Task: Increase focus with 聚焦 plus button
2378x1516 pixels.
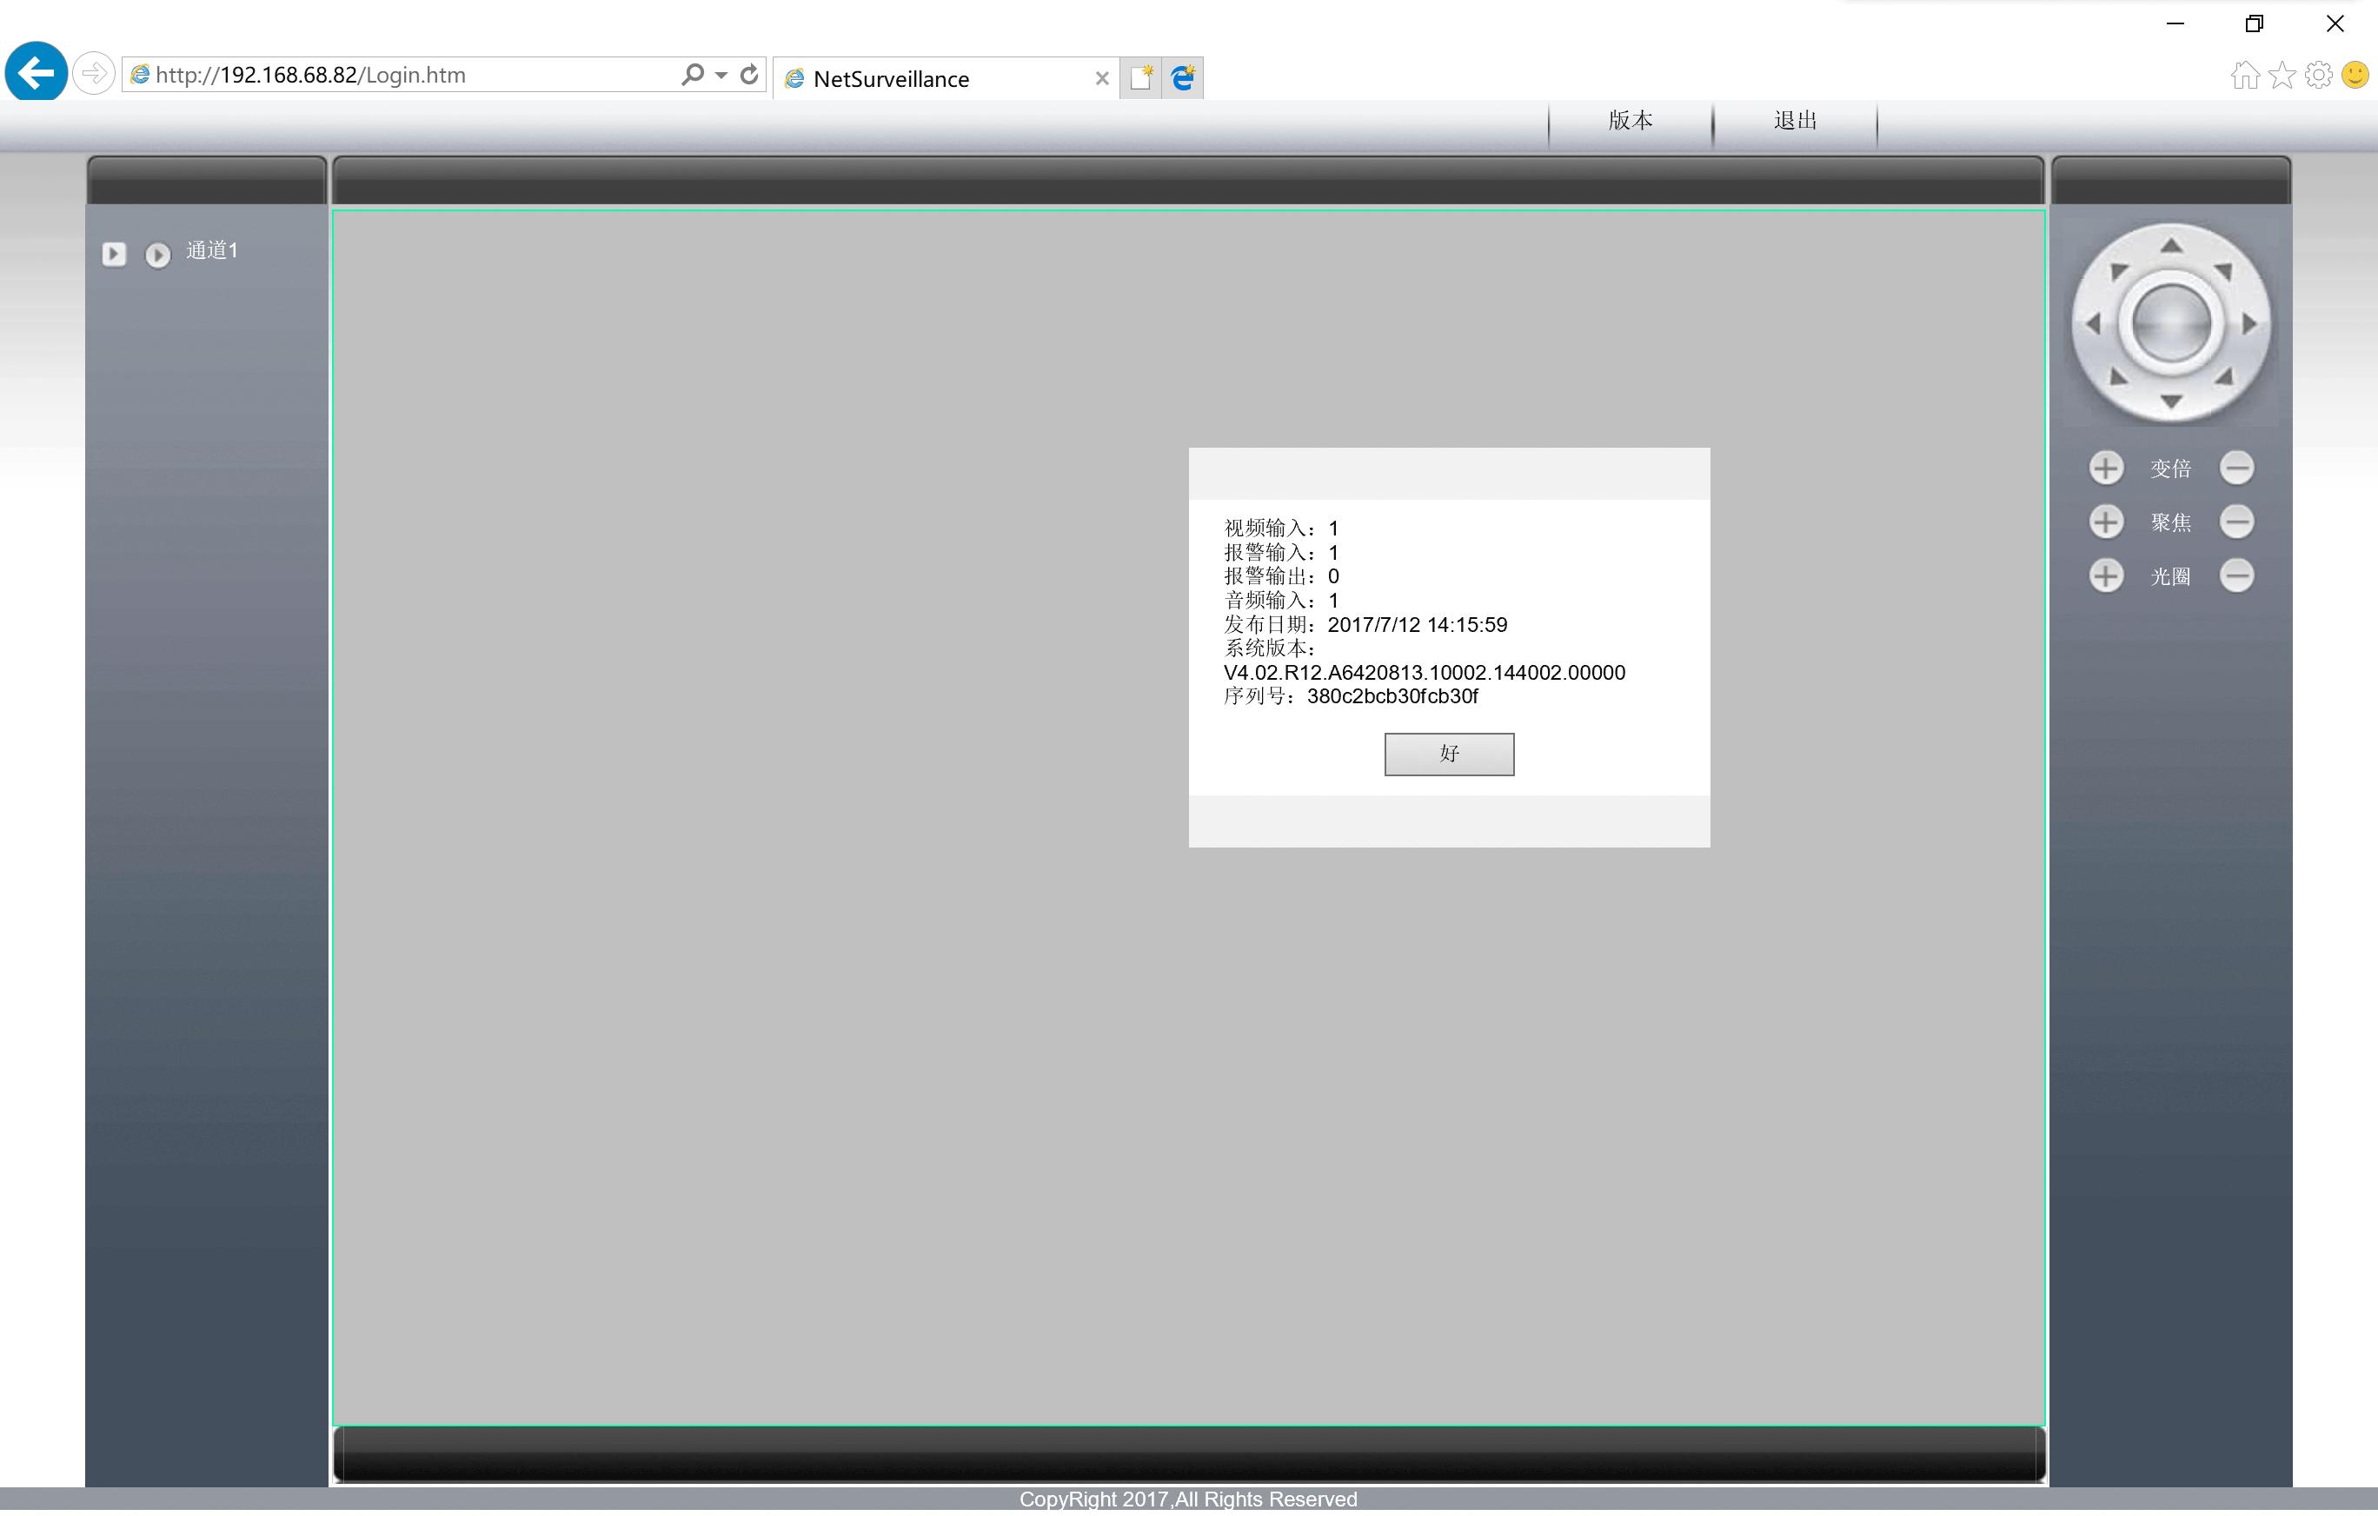Action: point(2105,522)
